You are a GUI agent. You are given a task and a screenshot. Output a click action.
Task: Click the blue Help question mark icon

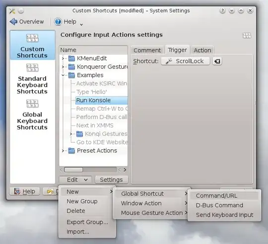tap(58, 22)
